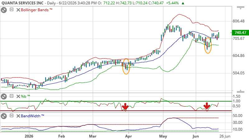This screenshot has width=249, height=140.
Task: Click the 26 Jun date axis label
Action: (225, 136)
